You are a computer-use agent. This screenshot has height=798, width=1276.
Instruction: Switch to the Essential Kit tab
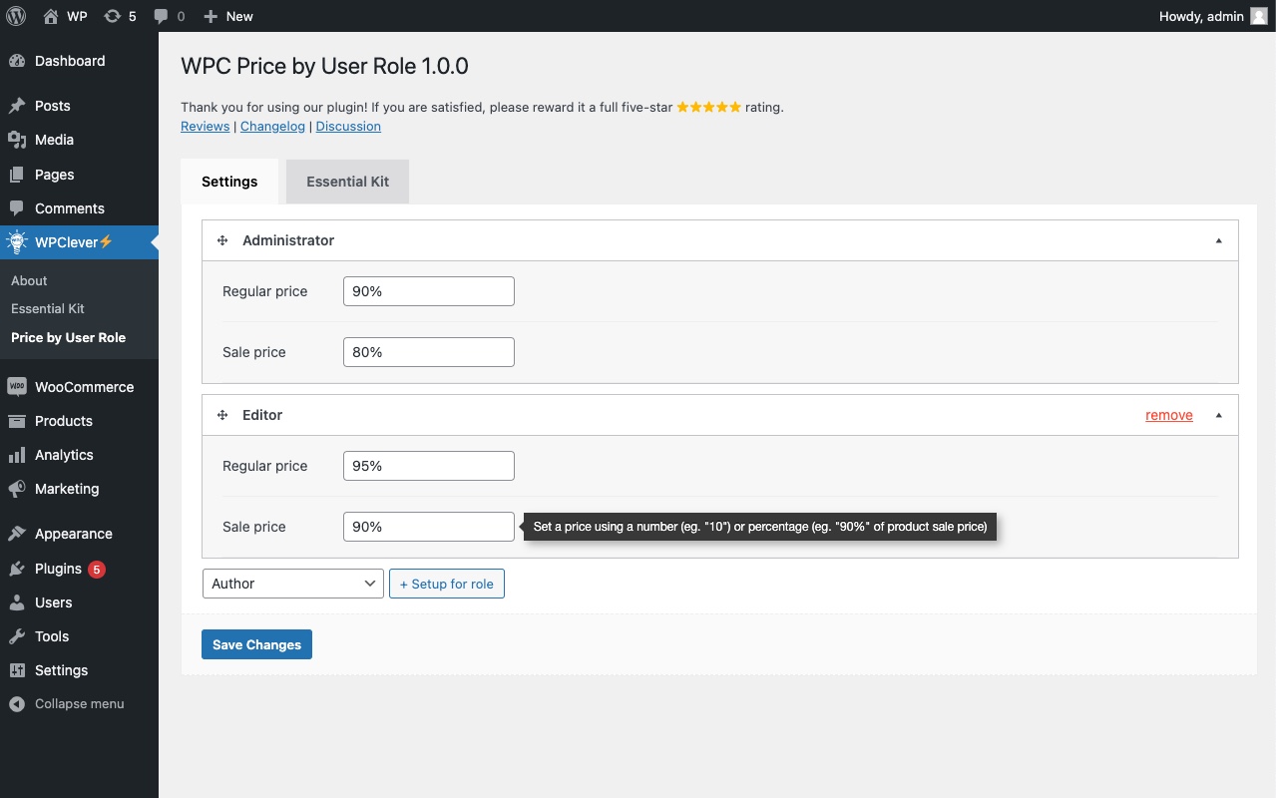[x=347, y=182]
